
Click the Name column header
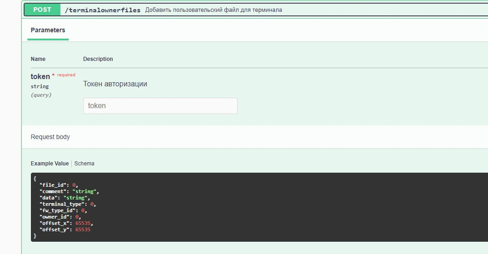(x=38, y=59)
